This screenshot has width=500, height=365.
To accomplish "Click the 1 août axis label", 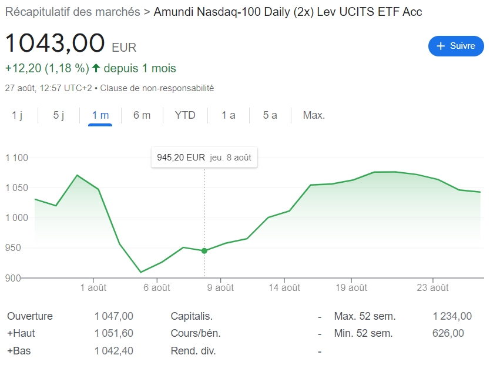I will [93, 288].
